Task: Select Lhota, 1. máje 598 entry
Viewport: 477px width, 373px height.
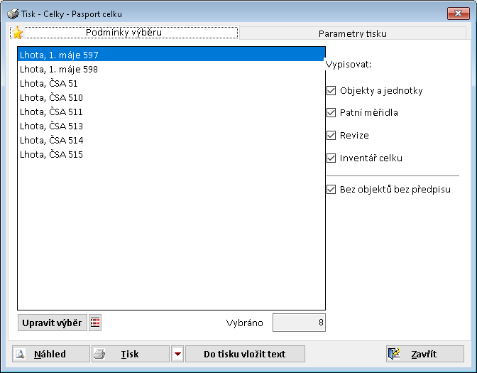Action: [x=59, y=69]
